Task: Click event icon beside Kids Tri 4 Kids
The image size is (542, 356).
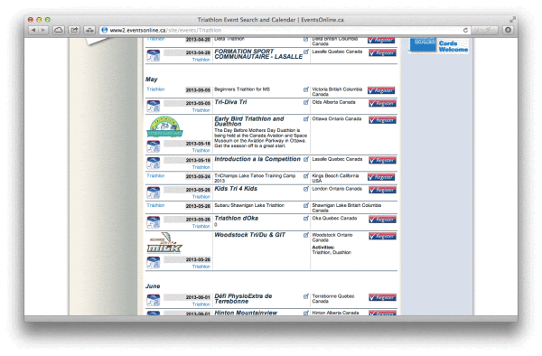Action: tap(154, 192)
